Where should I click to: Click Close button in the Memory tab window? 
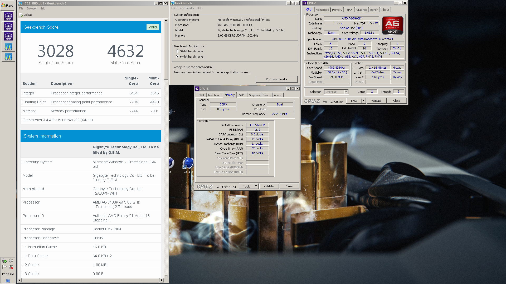pos(289,186)
